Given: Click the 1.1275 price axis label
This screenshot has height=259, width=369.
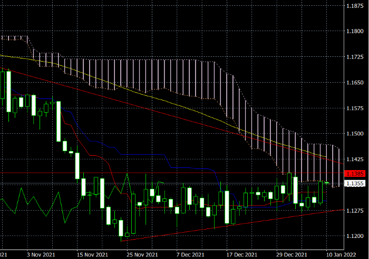Looking at the screenshot, I should coord(355,211).
